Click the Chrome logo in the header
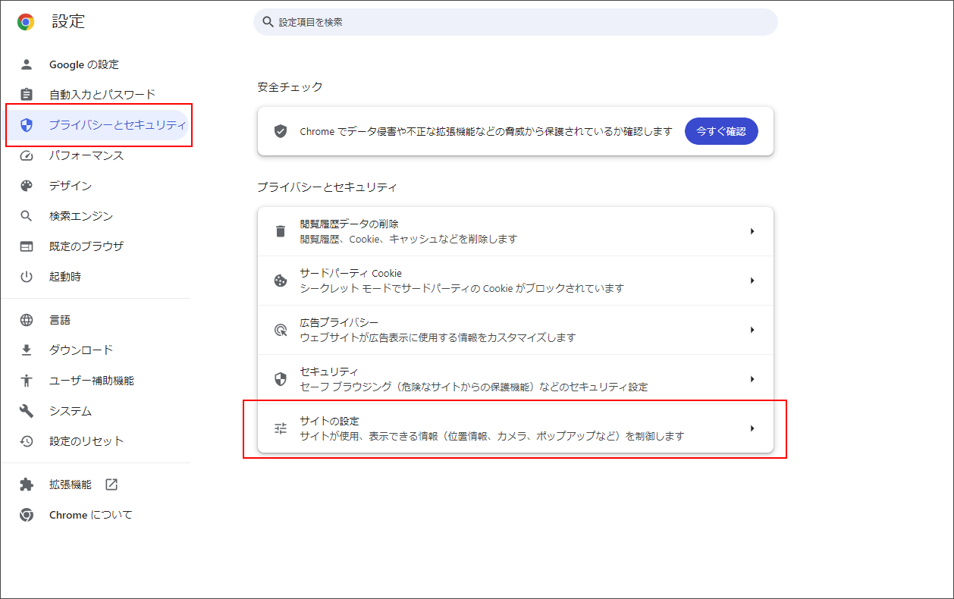 (x=26, y=21)
